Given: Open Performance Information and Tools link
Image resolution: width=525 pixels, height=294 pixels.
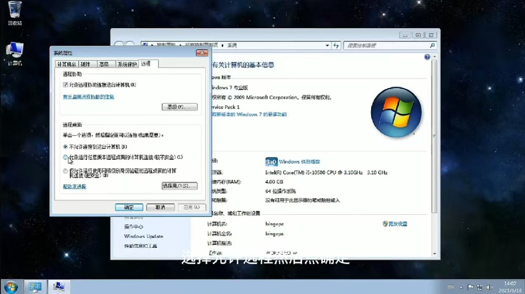Looking at the screenshot, I should (x=141, y=246).
